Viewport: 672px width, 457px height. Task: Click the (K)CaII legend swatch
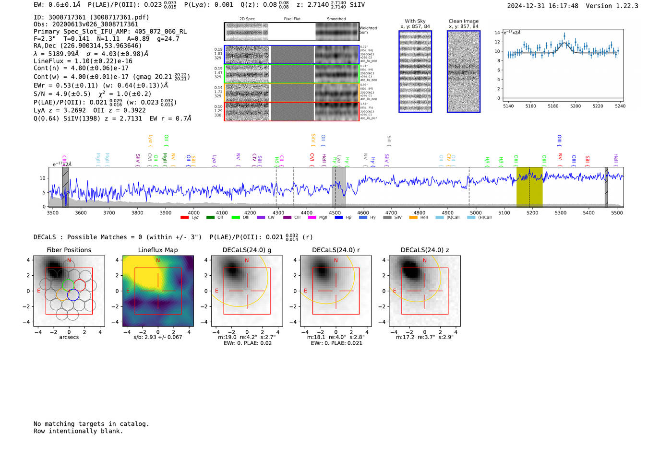click(439, 218)
